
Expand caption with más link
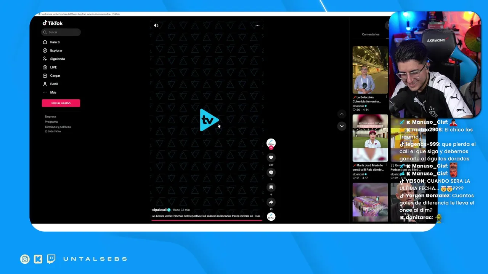click(257, 216)
